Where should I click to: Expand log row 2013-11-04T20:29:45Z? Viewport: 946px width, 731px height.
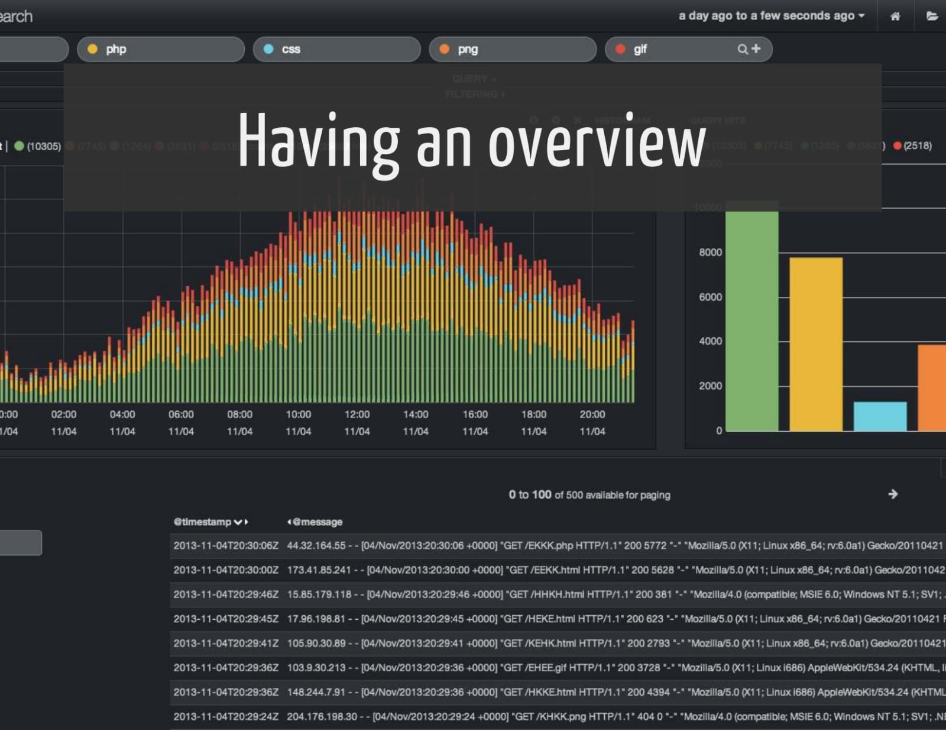pos(558,619)
